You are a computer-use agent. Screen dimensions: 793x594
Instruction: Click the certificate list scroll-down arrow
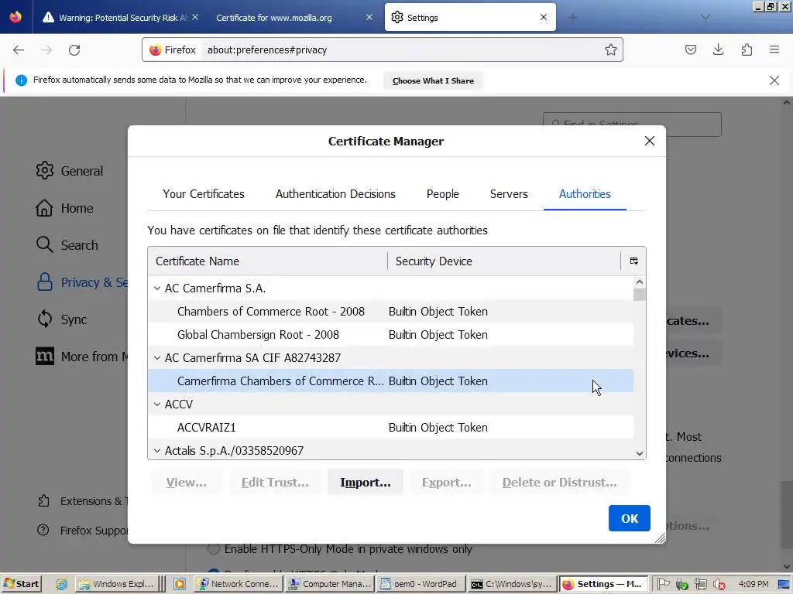click(639, 453)
